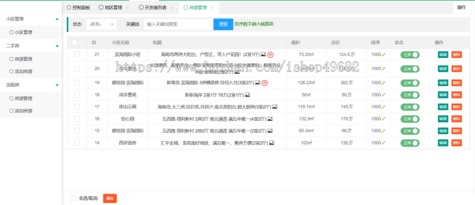Click pencil edit icon for ID 17 sort
The width and height of the screenshot is (475, 205).
tap(384, 107)
